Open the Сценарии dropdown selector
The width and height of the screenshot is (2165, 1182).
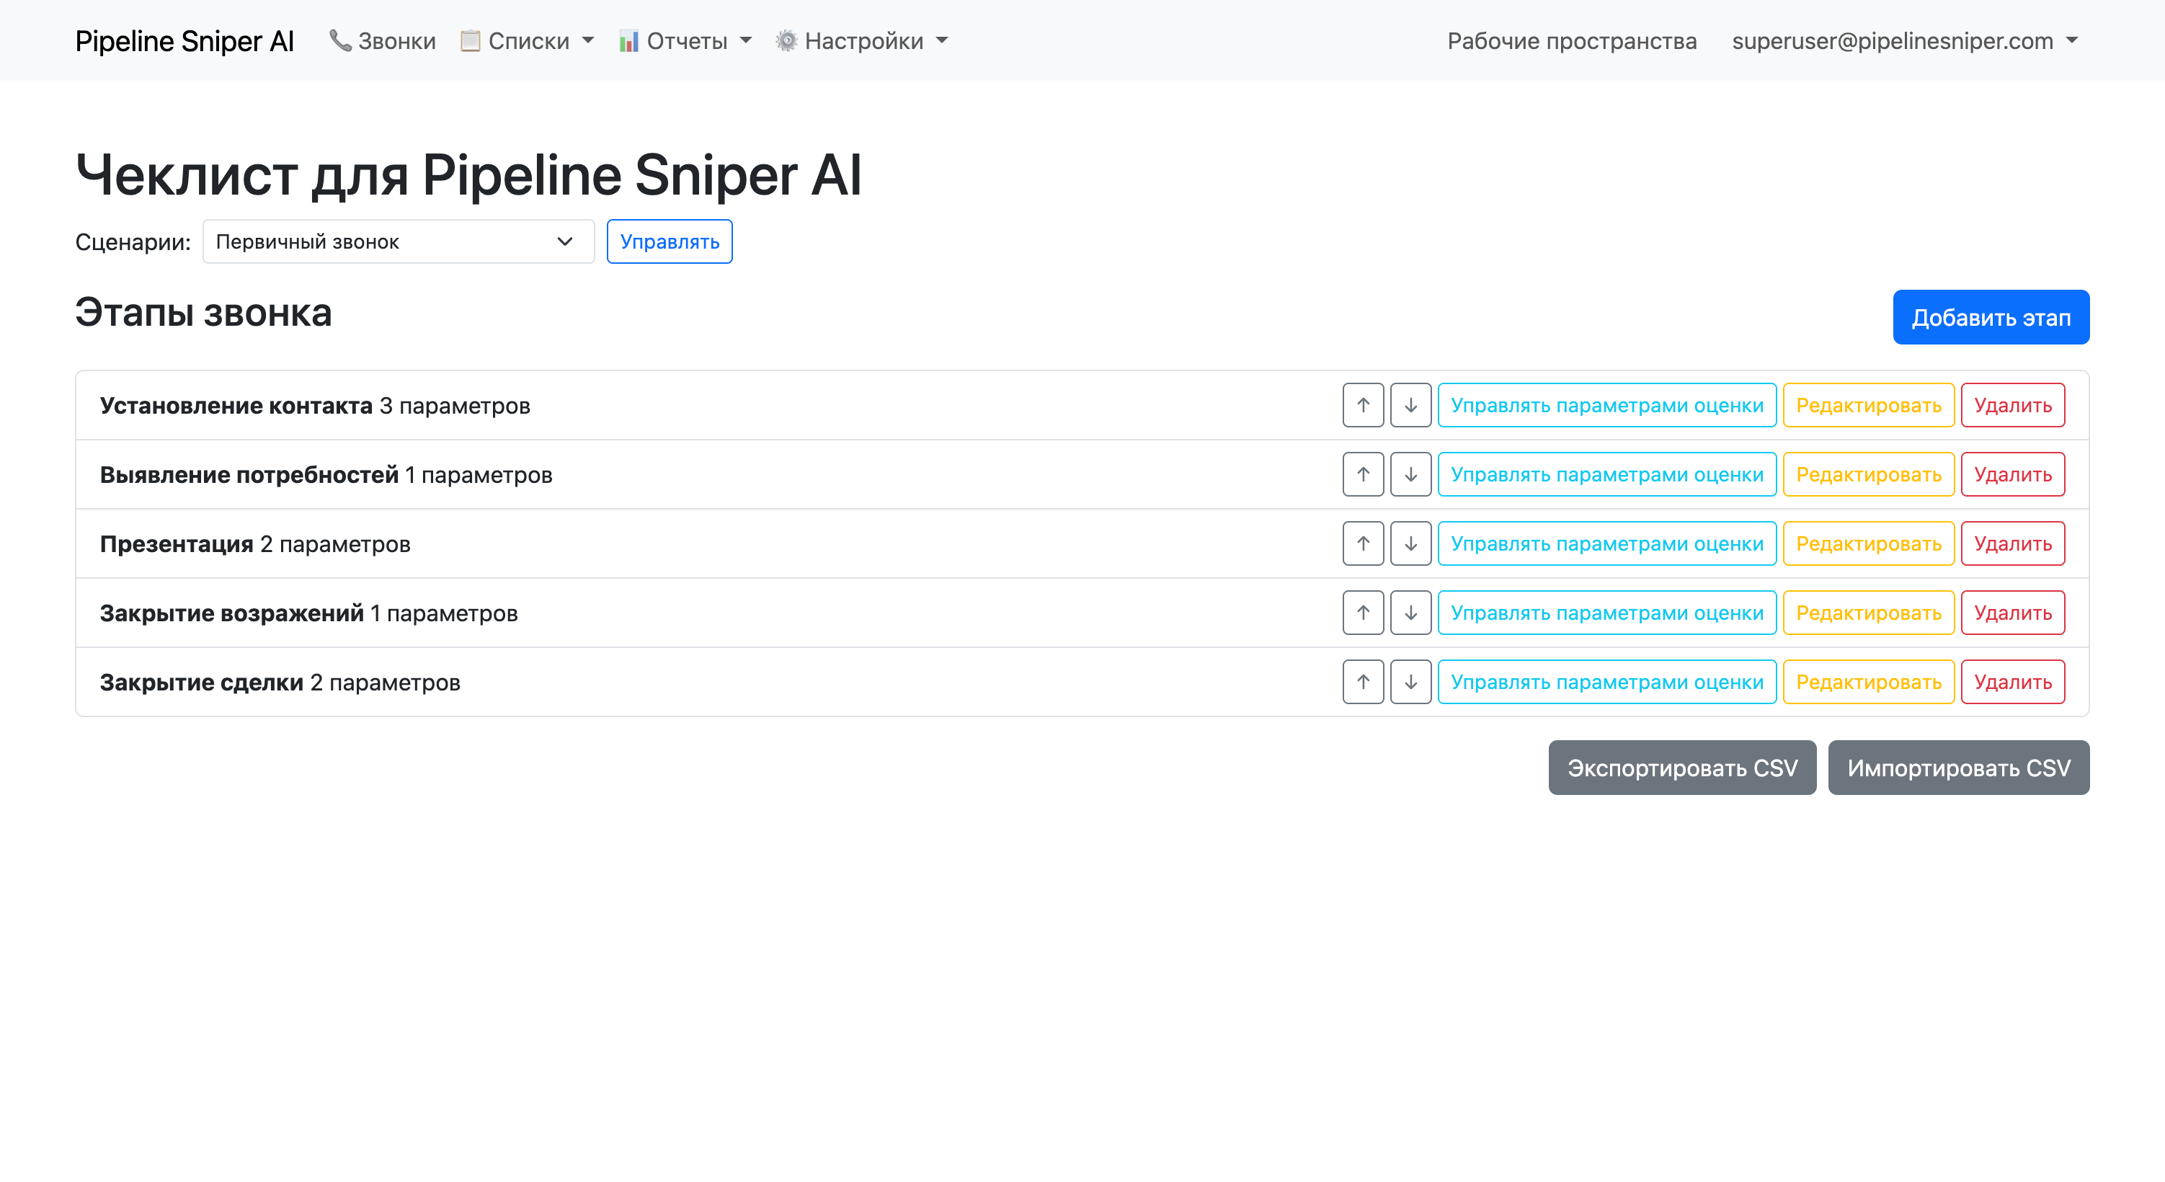pos(398,242)
